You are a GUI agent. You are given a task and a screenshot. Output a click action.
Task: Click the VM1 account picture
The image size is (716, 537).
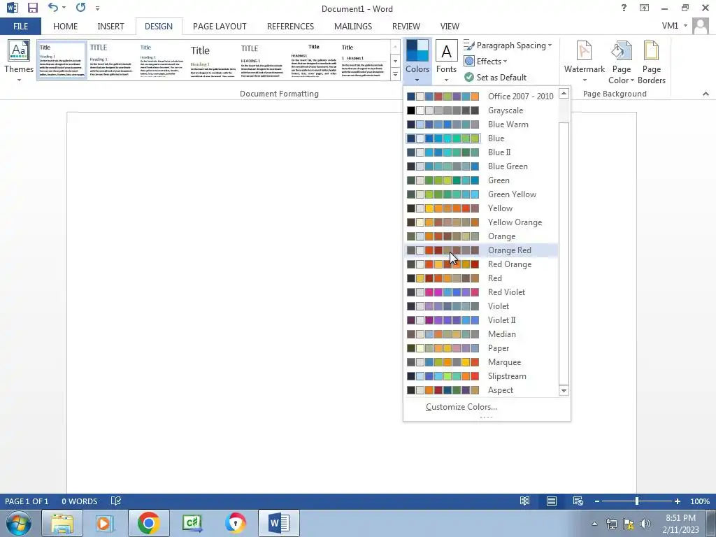pyautogui.click(x=701, y=26)
